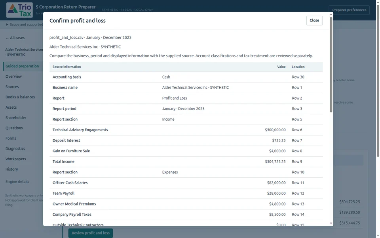Image resolution: width=380 pixels, height=238 pixels.
Task: Click profit_and_loss.csv file name text
Action: pyautogui.click(x=66, y=37)
